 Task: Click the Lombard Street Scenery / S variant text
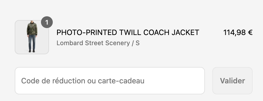point(98,43)
